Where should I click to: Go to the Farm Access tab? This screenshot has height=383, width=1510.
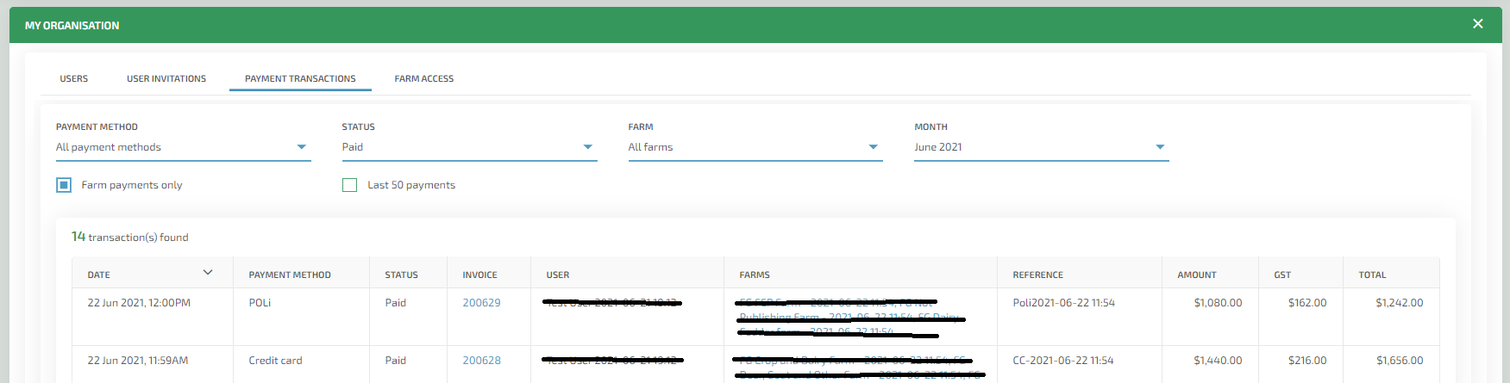coord(424,78)
